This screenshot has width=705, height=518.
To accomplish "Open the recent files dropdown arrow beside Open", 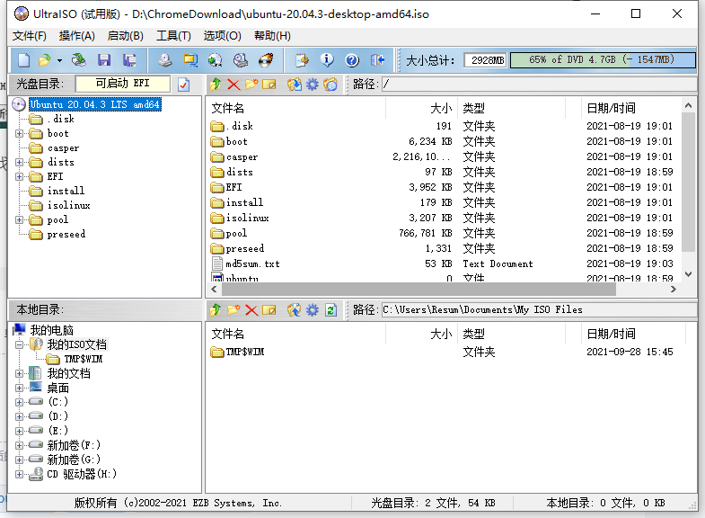I will 59,60.
